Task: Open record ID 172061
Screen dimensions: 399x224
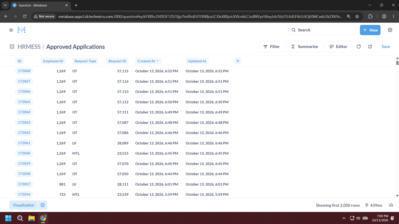Action: click(x=24, y=143)
